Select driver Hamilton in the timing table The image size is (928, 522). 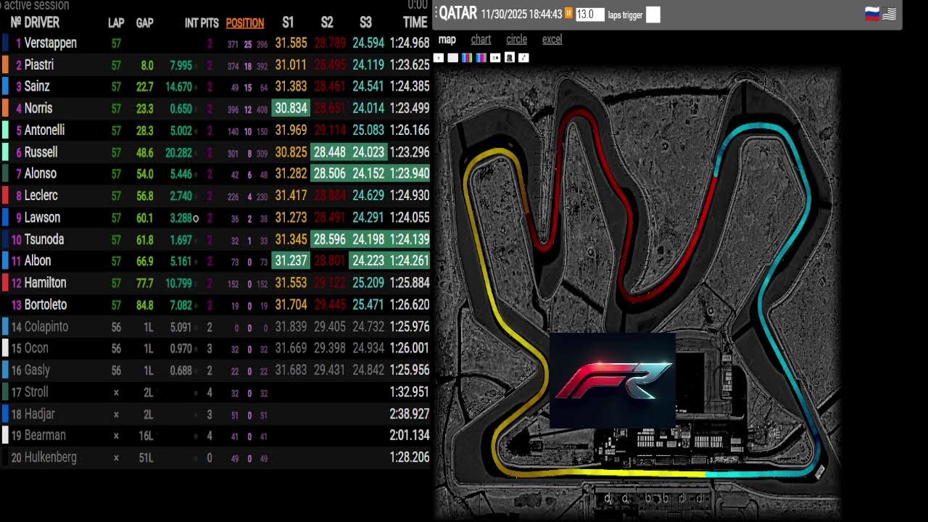45,283
